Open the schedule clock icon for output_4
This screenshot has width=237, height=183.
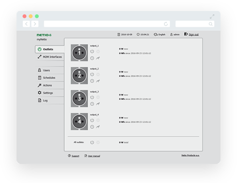point(92,127)
